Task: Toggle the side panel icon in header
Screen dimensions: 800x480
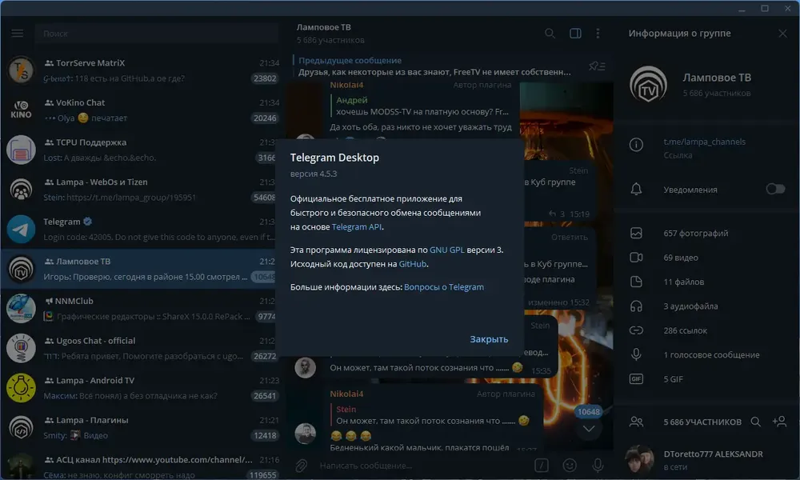Action: 575,33
